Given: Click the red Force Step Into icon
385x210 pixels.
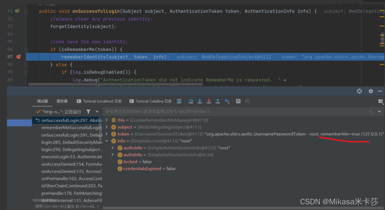Looking at the screenshot, I should [209, 101].
